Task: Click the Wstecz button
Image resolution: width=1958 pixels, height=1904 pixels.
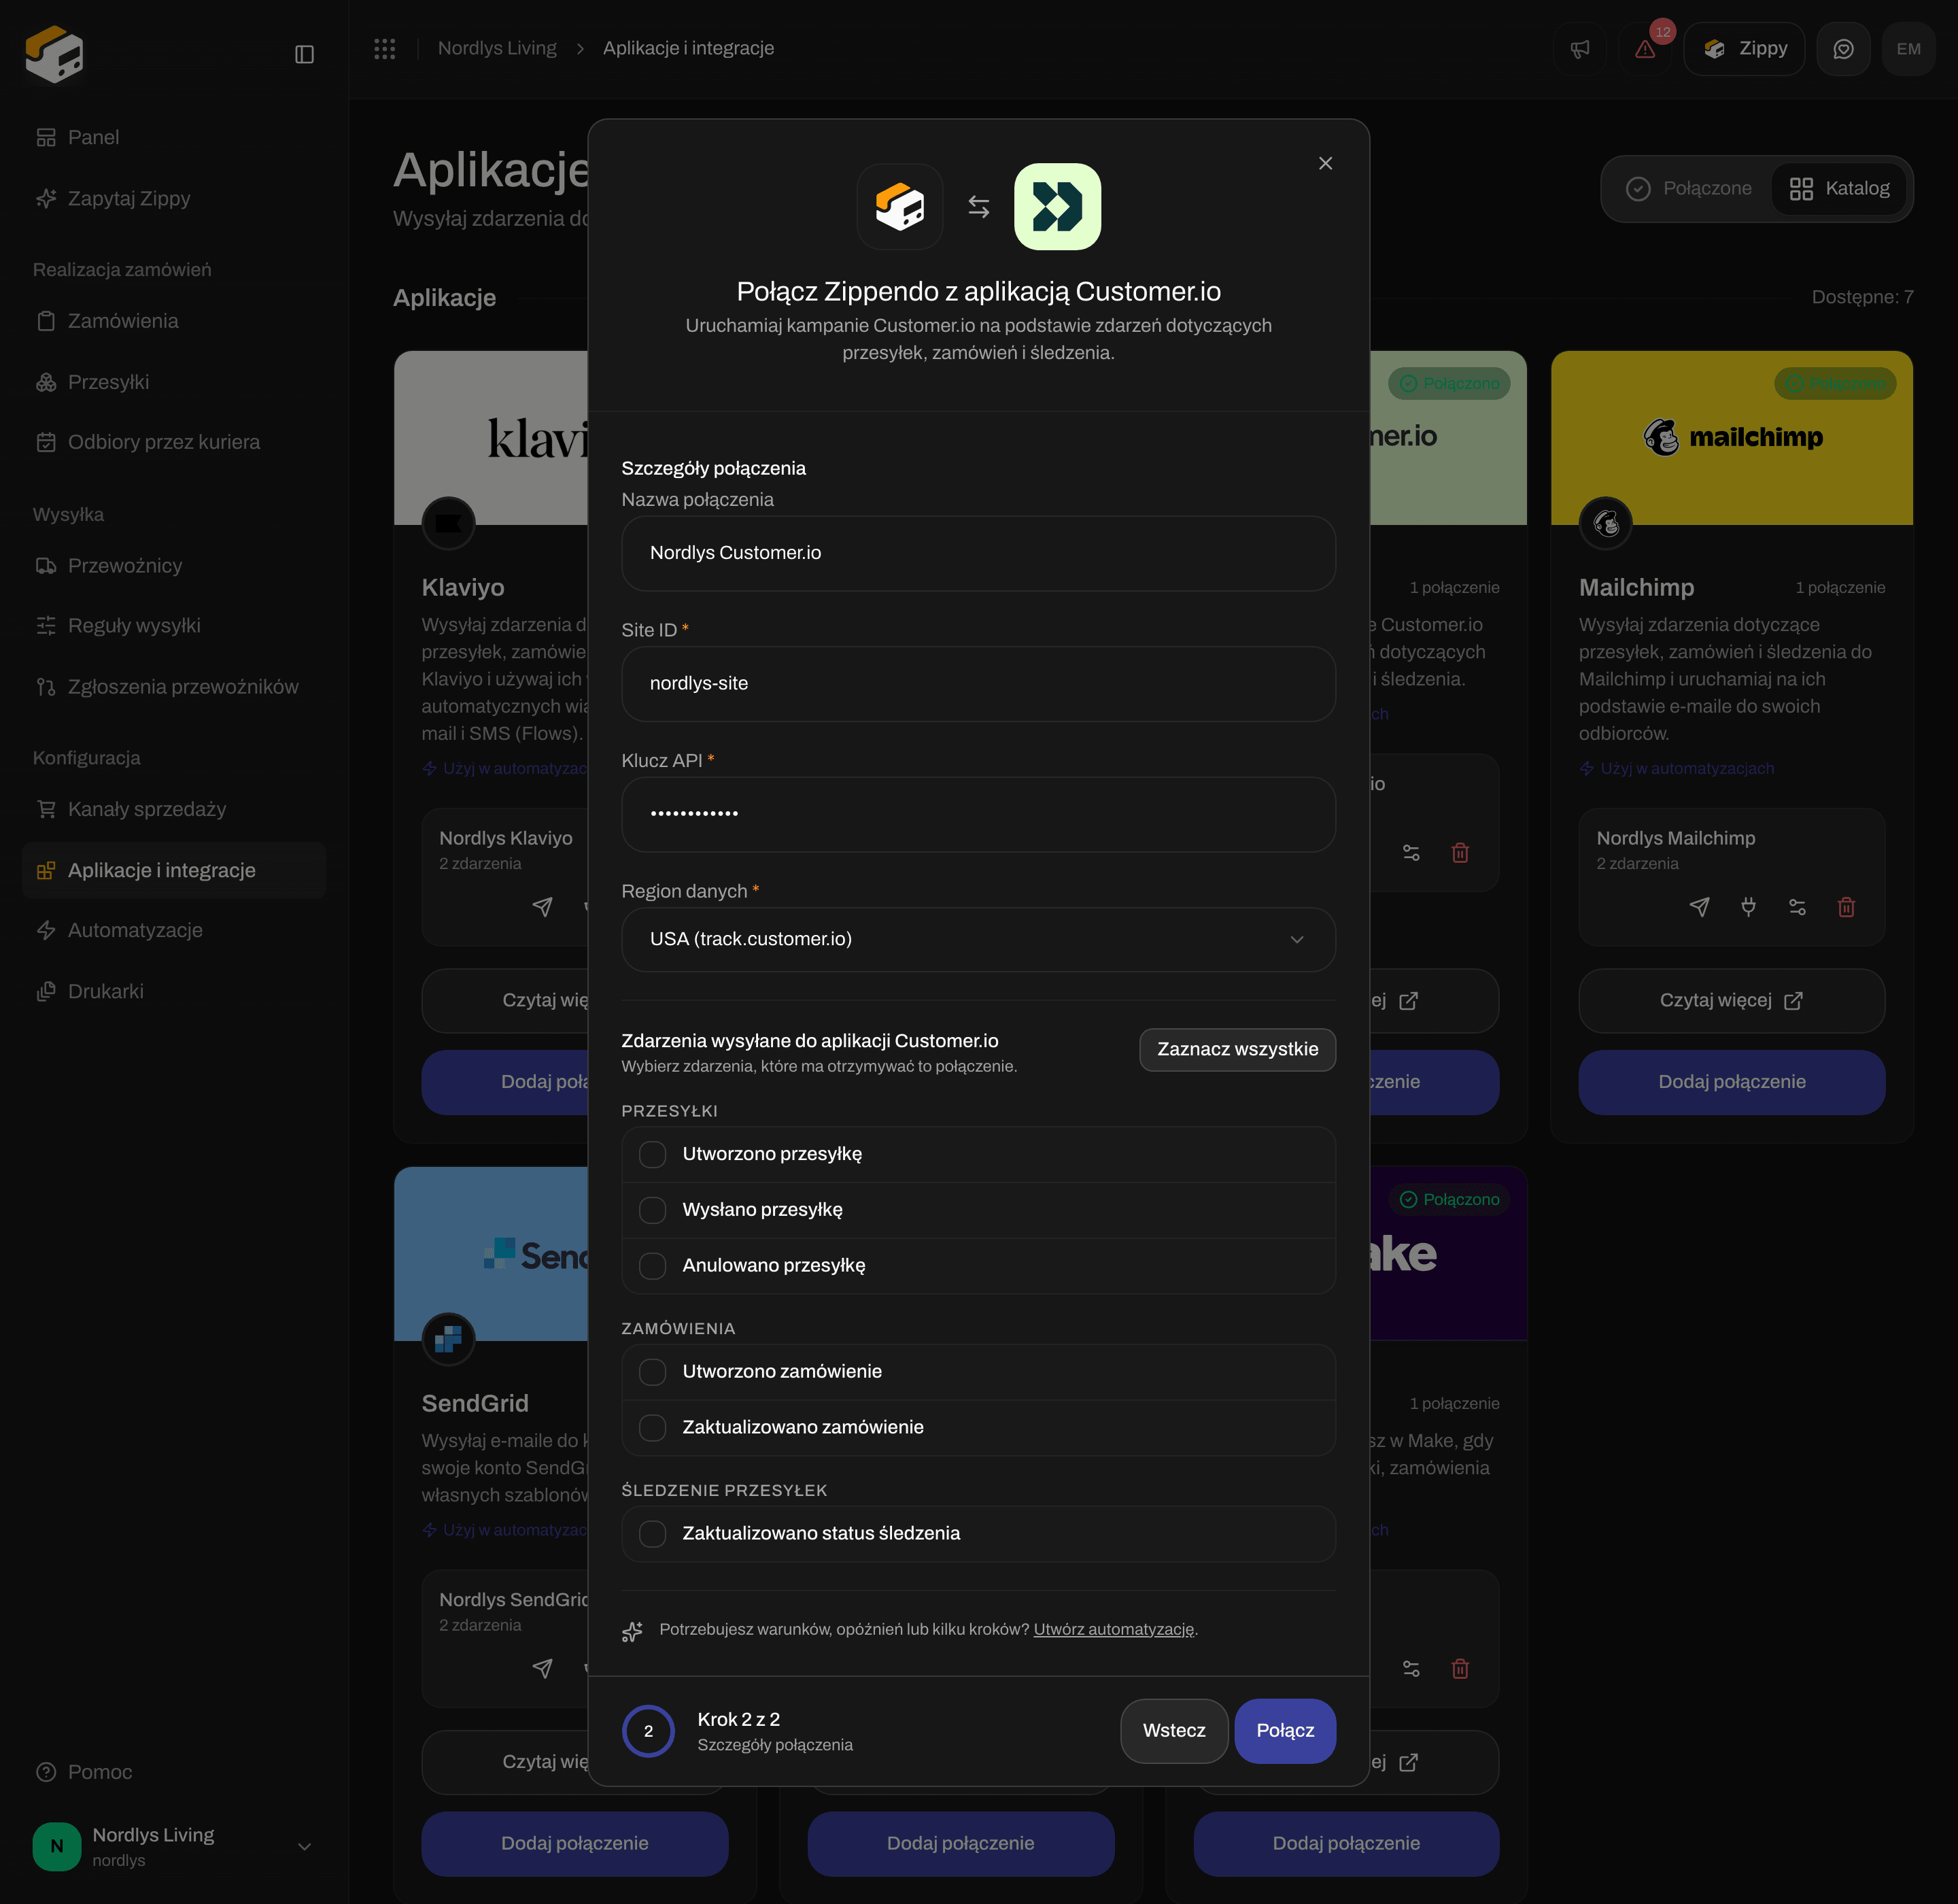Action: (x=1174, y=1730)
